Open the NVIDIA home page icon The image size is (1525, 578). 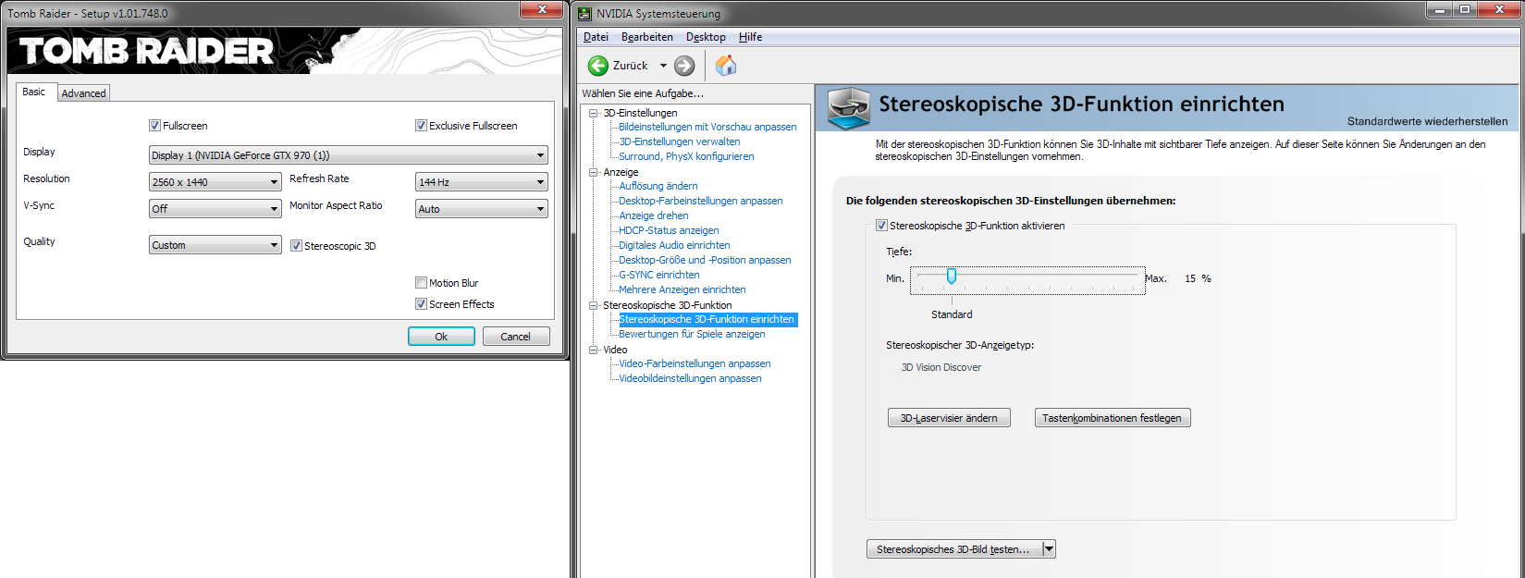click(x=726, y=65)
